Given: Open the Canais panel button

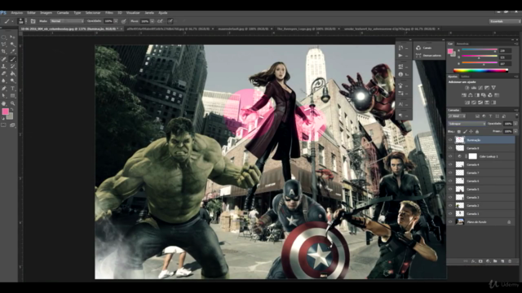Looking at the screenshot, I should point(427,48).
